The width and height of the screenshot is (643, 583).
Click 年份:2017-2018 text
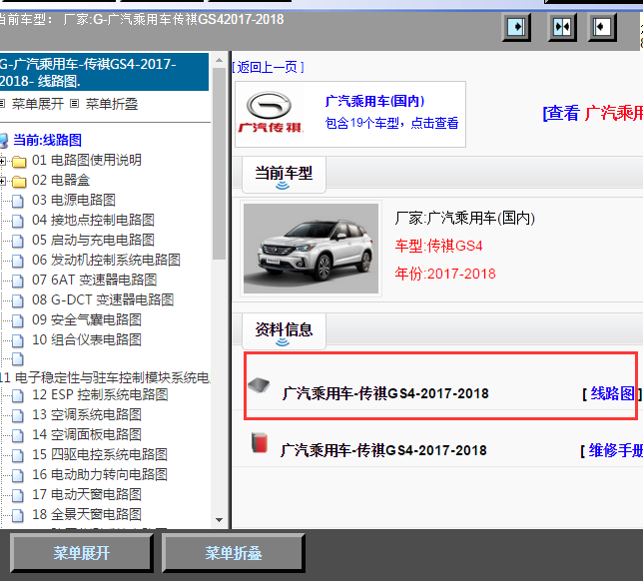pos(445,274)
